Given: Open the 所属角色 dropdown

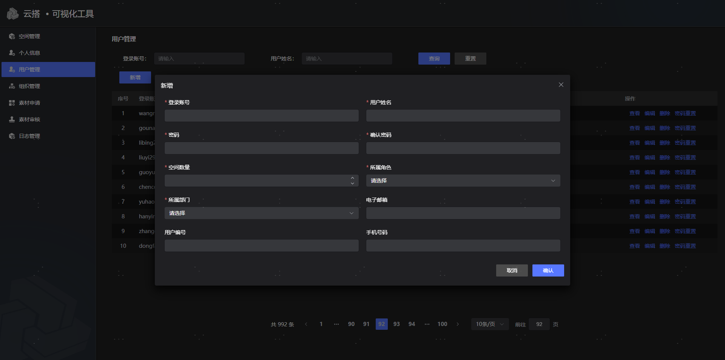Looking at the screenshot, I should tap(463, 181).
